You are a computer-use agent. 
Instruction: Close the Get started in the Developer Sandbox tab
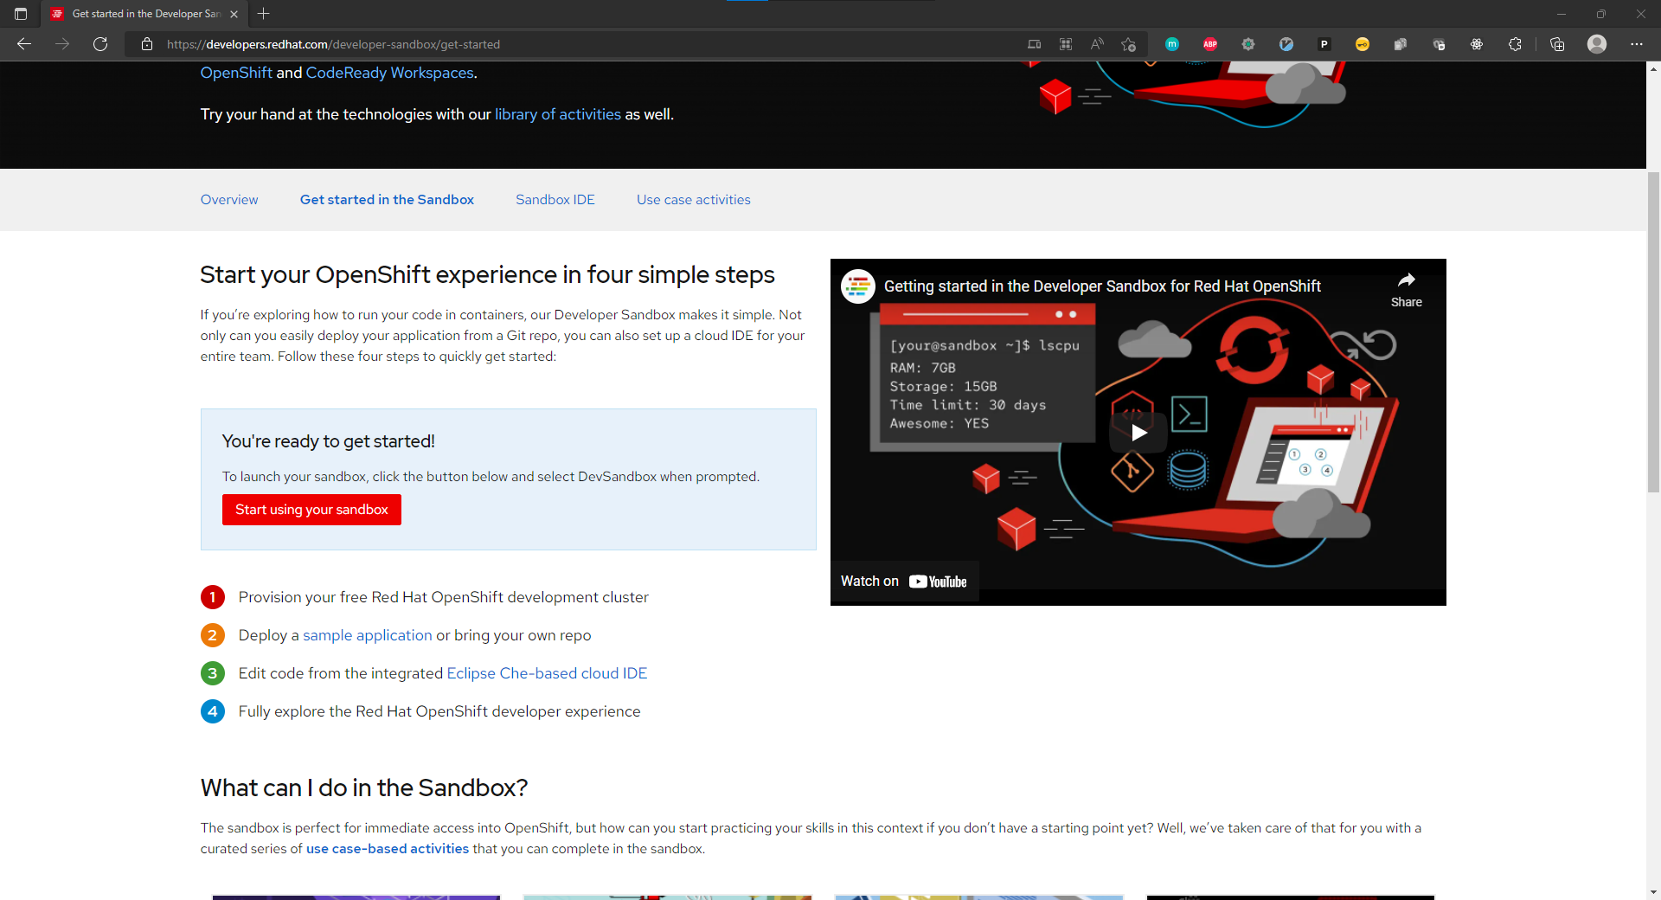(x=234, y=14)
